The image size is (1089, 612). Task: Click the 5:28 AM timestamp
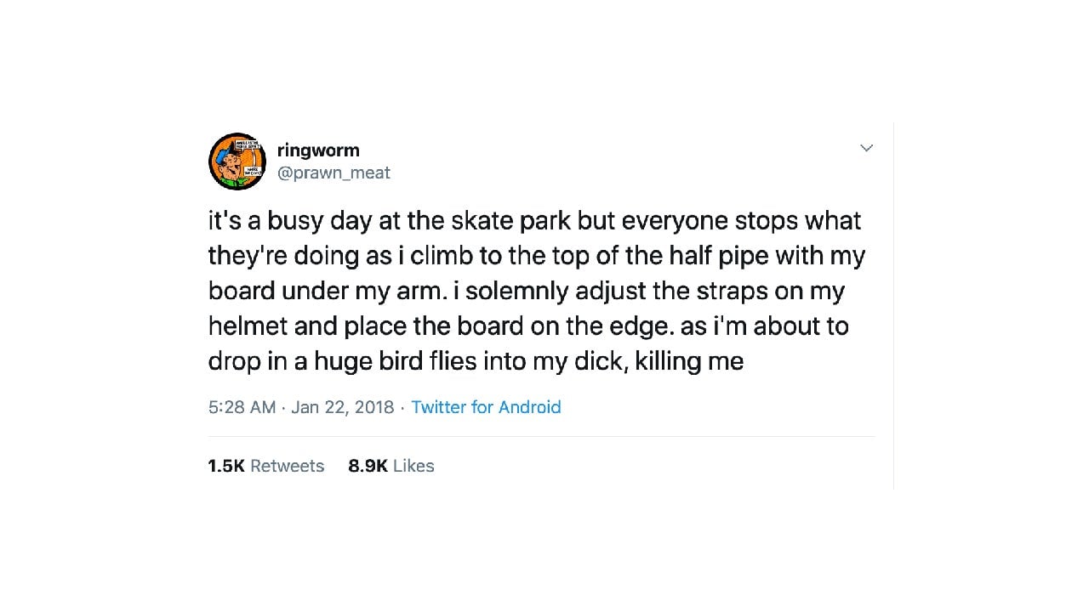pos(242,407)
